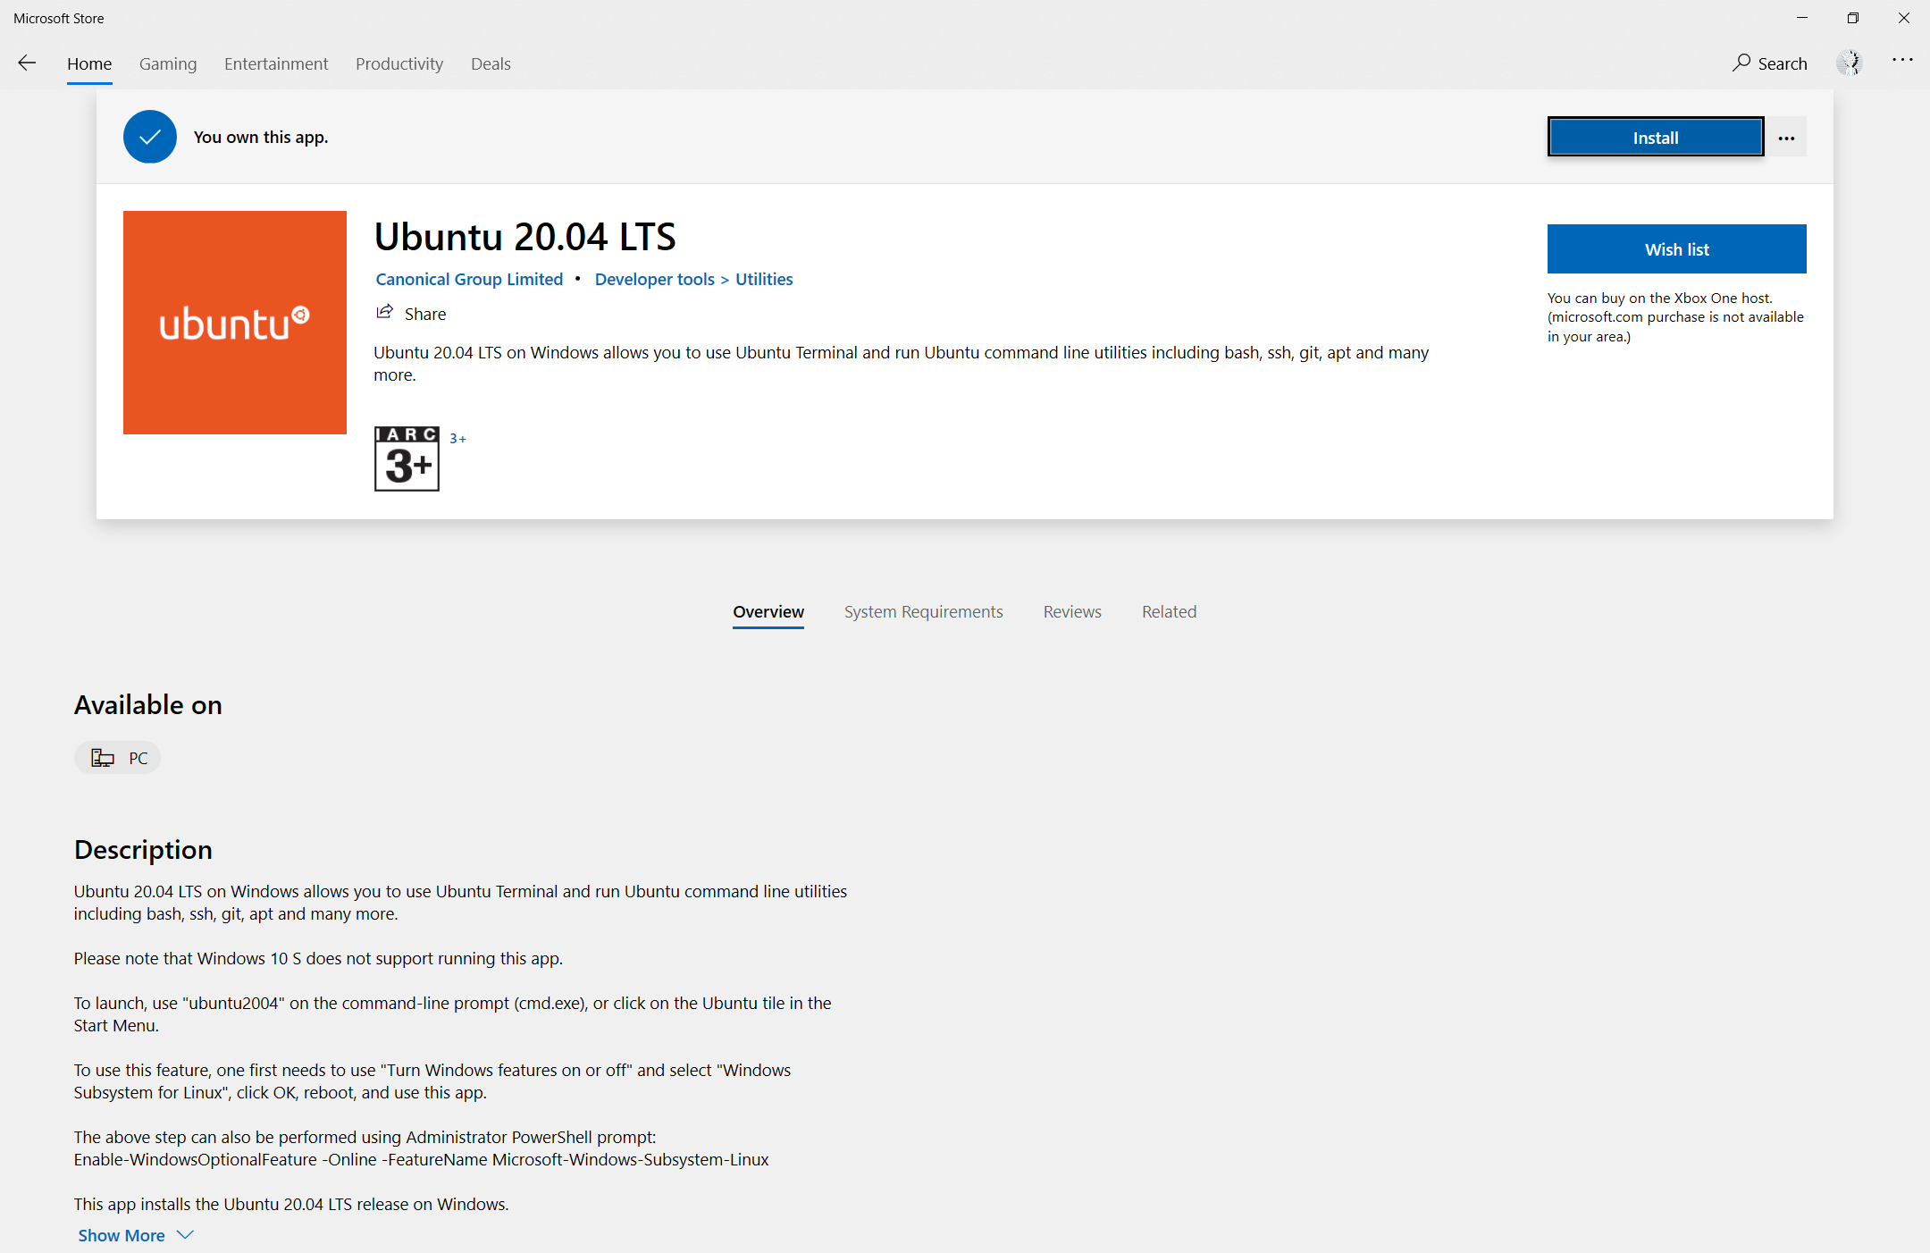Go back using the back arrow
This screenshot has height=1253, width=1930.
pos(27,63)
